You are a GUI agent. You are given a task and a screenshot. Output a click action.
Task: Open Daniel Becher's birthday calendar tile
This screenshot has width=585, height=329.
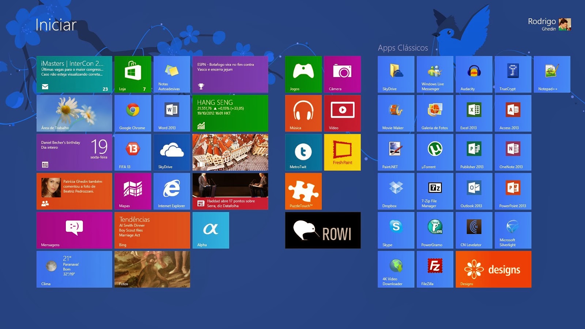point(74,152)
